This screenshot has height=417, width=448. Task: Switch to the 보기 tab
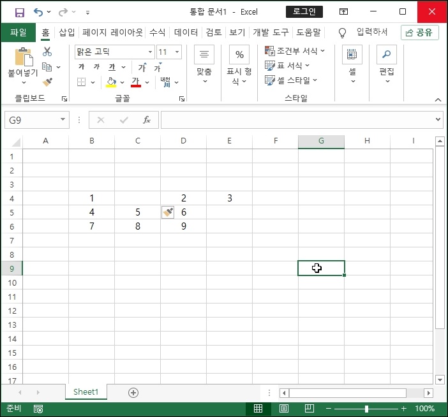[237, 33]
